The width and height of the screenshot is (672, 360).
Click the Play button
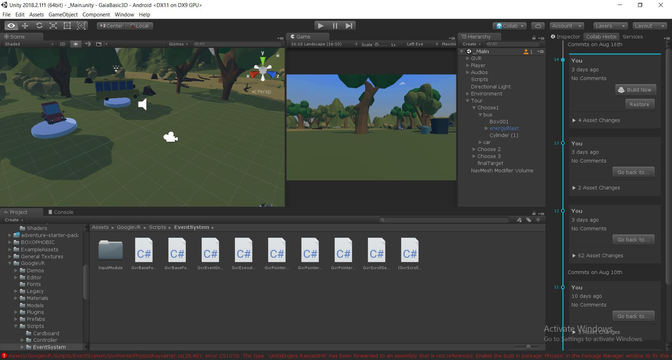(x=321, y=26)
